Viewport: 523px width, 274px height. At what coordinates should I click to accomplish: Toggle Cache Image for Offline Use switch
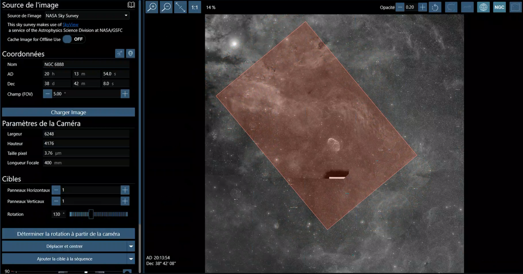[x=74, y=39]
